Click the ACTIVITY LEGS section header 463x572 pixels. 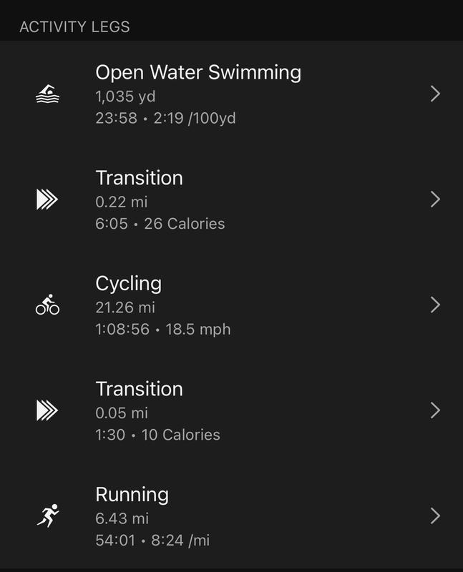(75, 28)
